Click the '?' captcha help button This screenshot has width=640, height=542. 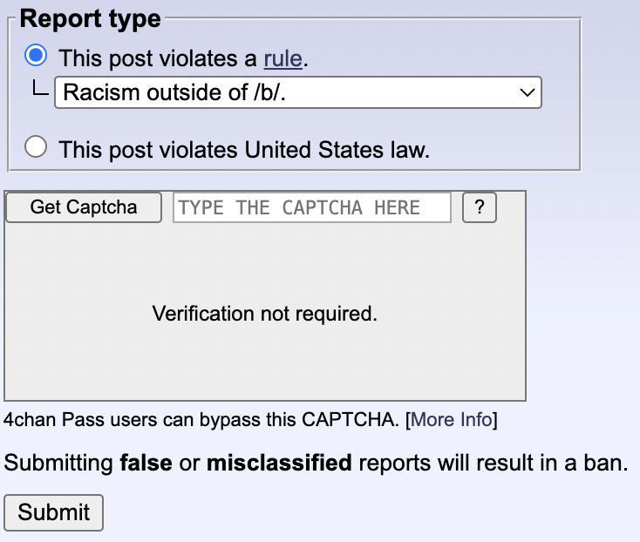click(480, 207)
